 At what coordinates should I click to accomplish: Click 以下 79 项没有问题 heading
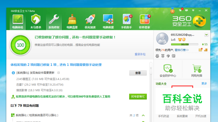[x=25, y=106]
